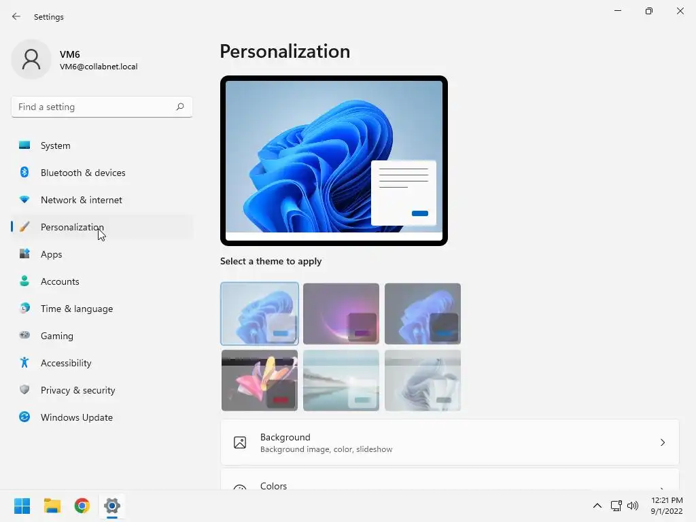Open Network & internet settings
This screenshot has height=522, width=696.
click(x=102, y=200)
